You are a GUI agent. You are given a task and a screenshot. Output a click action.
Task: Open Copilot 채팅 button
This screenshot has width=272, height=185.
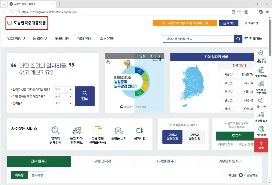[264, 12]
